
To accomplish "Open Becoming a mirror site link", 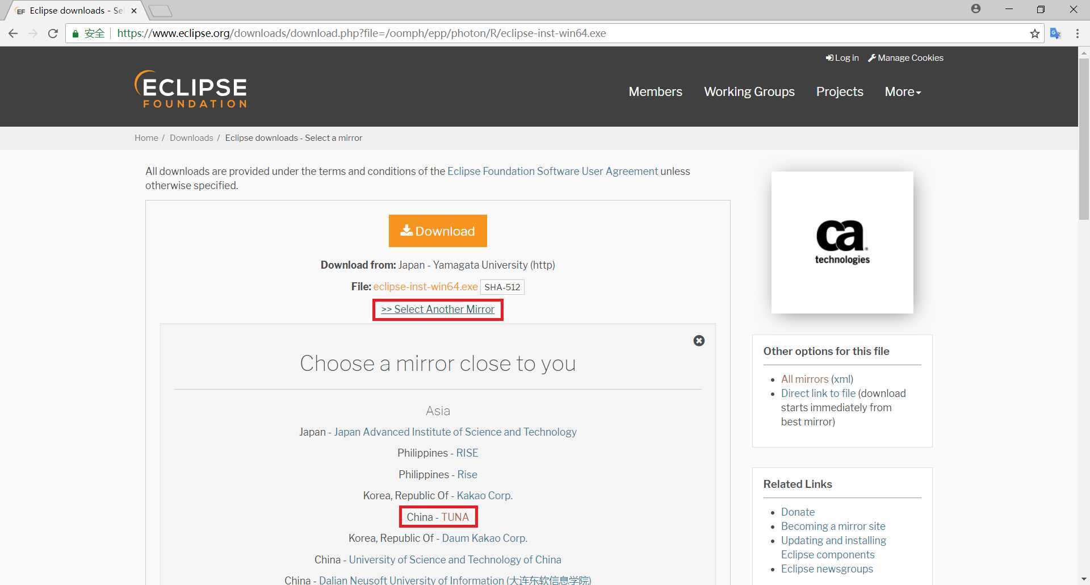I will point(833,526).
